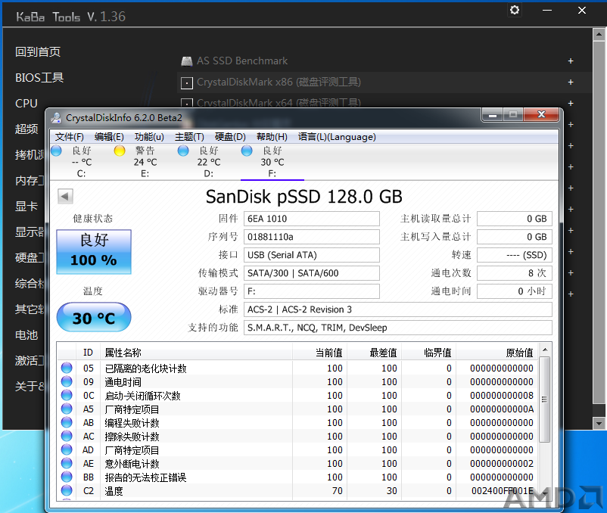Click power on count field 8 次
Viewport: 607px width, 513px height.
pos(515,273)
